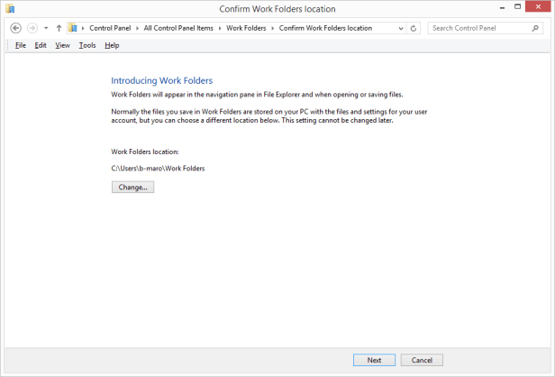Click Next to continue setup
Image resolution: width=555 pixels, height=377 pixels.
[374, 360]
